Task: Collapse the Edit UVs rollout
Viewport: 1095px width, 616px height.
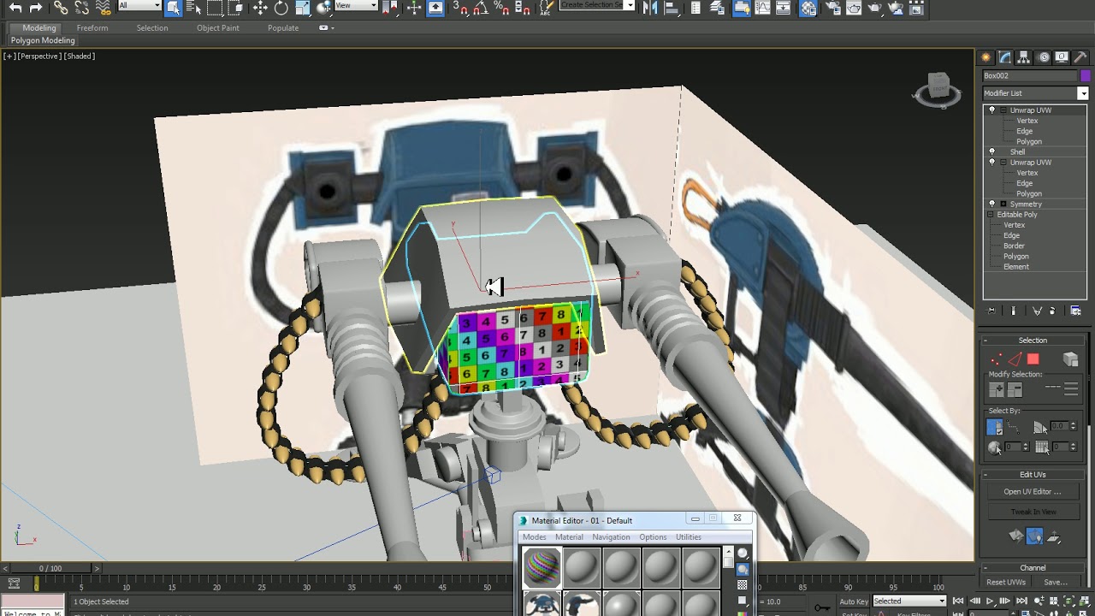Action: pyautogui.click(x=985, y=475)
